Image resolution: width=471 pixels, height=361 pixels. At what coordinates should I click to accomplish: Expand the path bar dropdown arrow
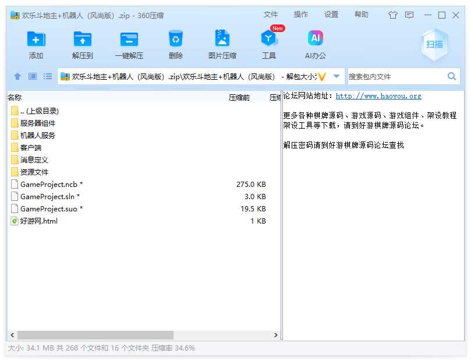point(337,76)
